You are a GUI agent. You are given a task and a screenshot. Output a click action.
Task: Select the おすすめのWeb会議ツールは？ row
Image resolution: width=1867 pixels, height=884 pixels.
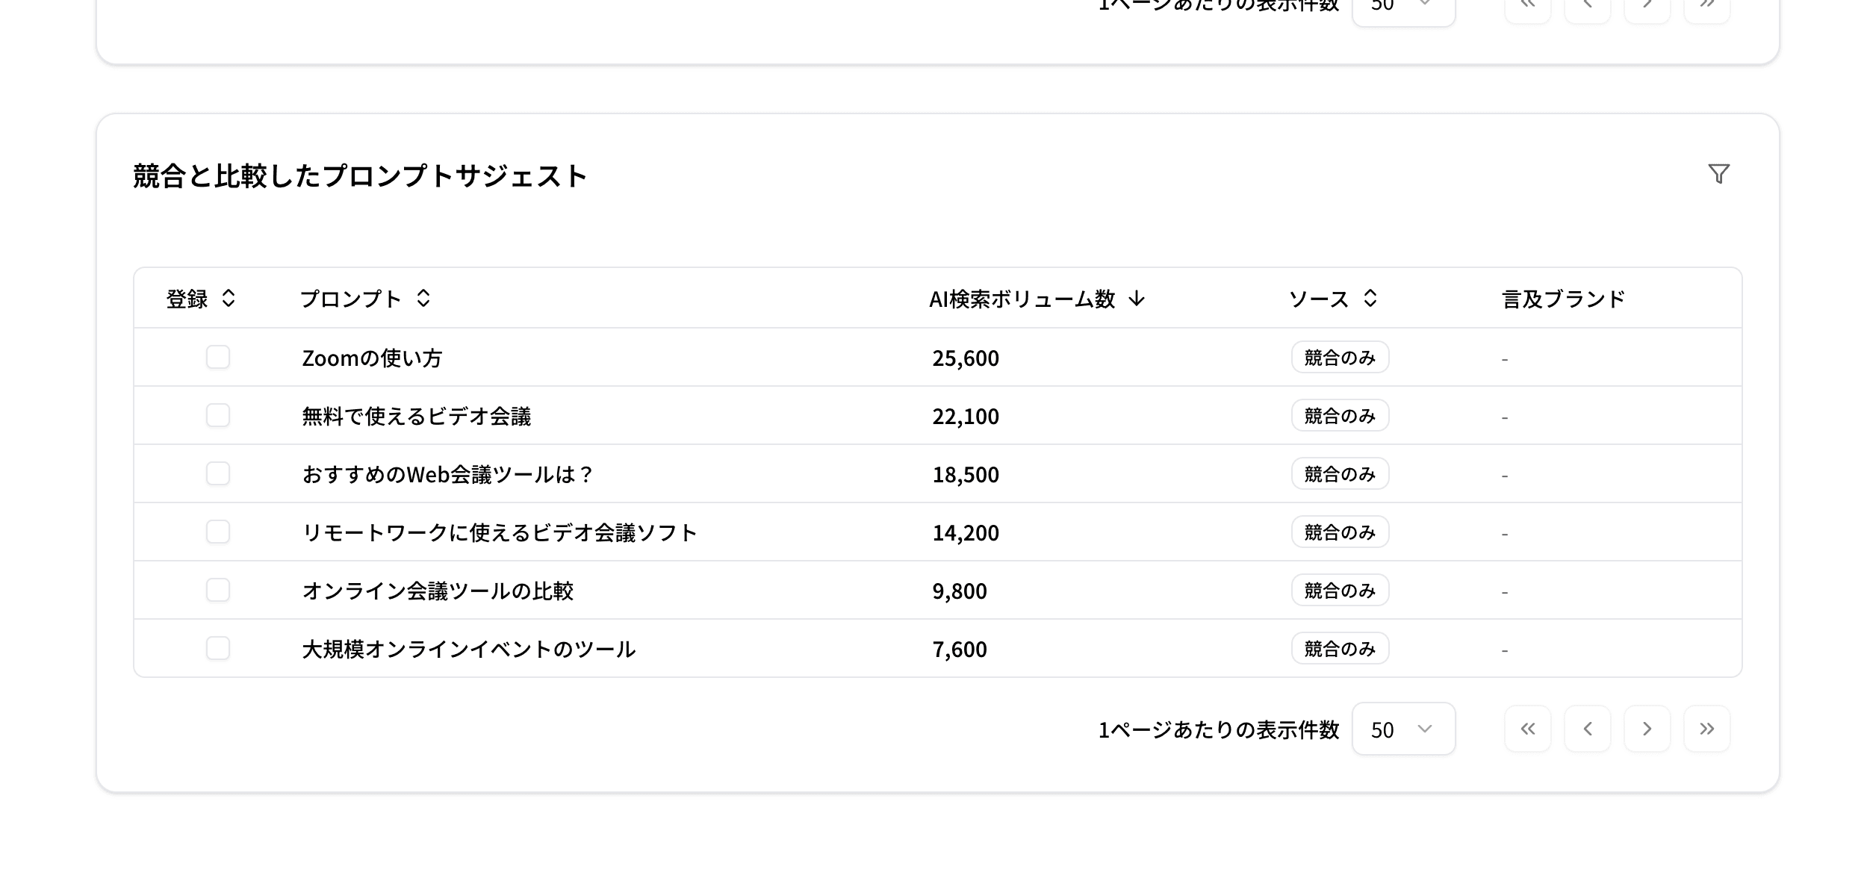[217, 473]
